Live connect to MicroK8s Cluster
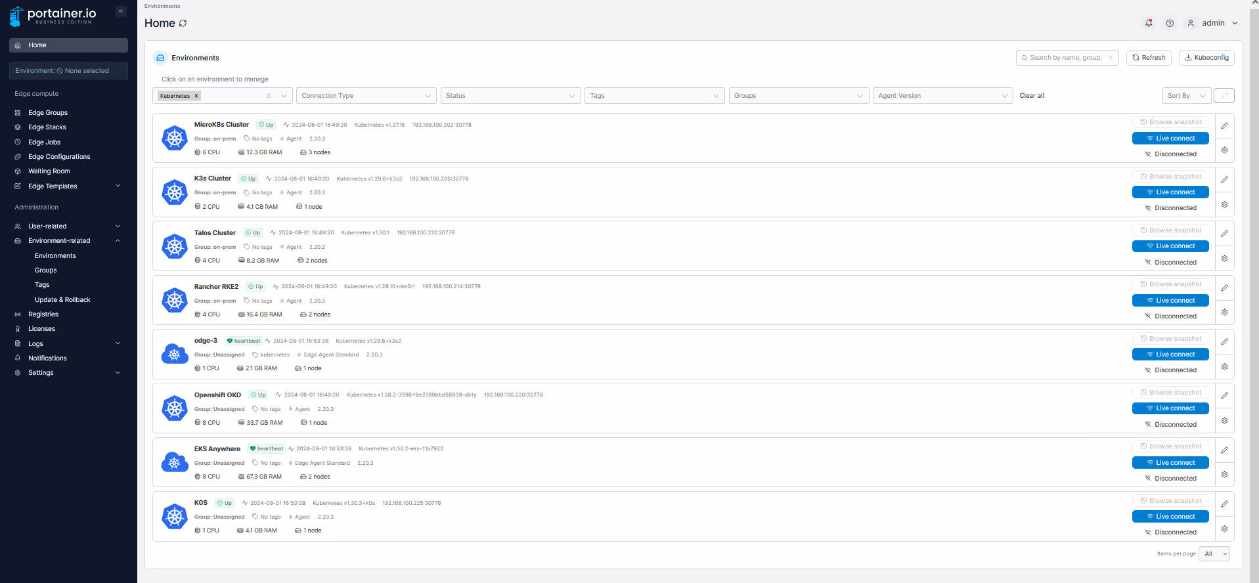The image size is (1259, 583). (1171, 139)
